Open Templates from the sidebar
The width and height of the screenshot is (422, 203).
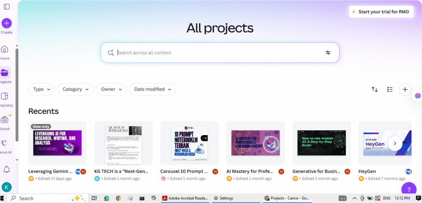(x=5, y=97)
